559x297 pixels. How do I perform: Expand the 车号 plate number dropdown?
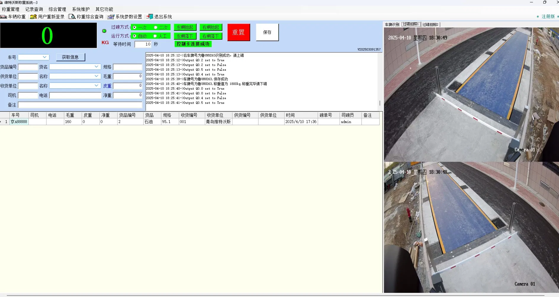point(45,57)
